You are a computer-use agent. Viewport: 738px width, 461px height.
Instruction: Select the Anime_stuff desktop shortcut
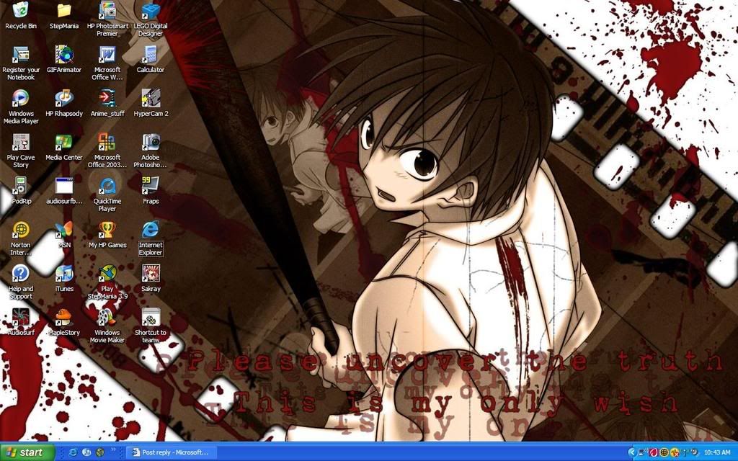(x=107, y=103)
